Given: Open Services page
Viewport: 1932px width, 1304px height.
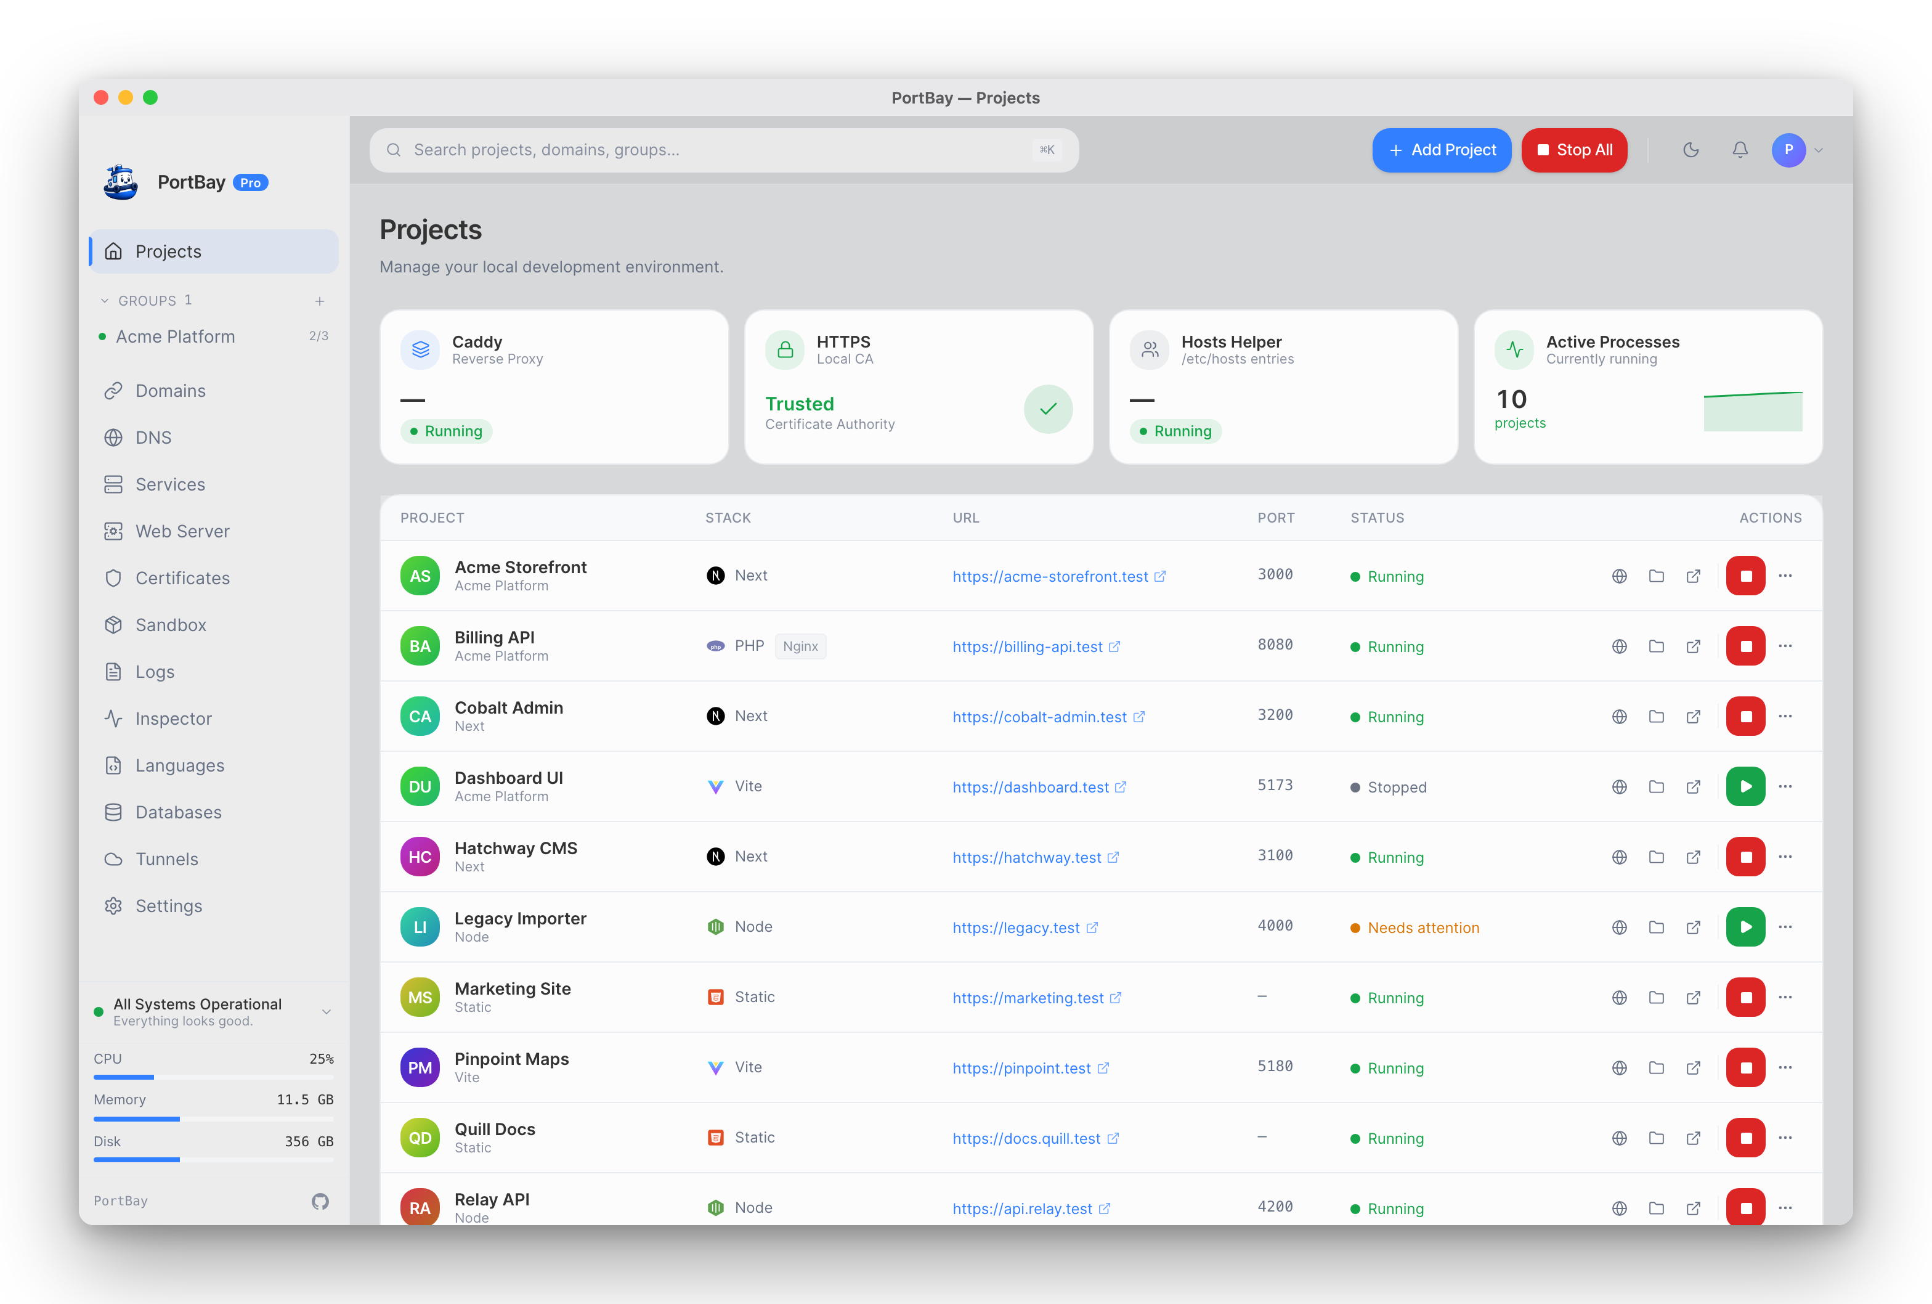Looking at the screenshot, I should pyautogui.click(x=214, y=485).
